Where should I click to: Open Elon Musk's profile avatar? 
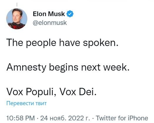pos(17,19)
